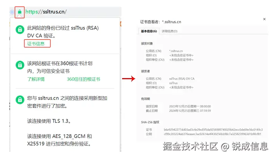Switch to the 基本信息(G) tab
Image resolution: width=274 pixels, height=157 pixels.
pos(149,31)
